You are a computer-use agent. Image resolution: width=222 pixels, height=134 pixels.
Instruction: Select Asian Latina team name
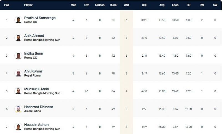pos(32,111)
